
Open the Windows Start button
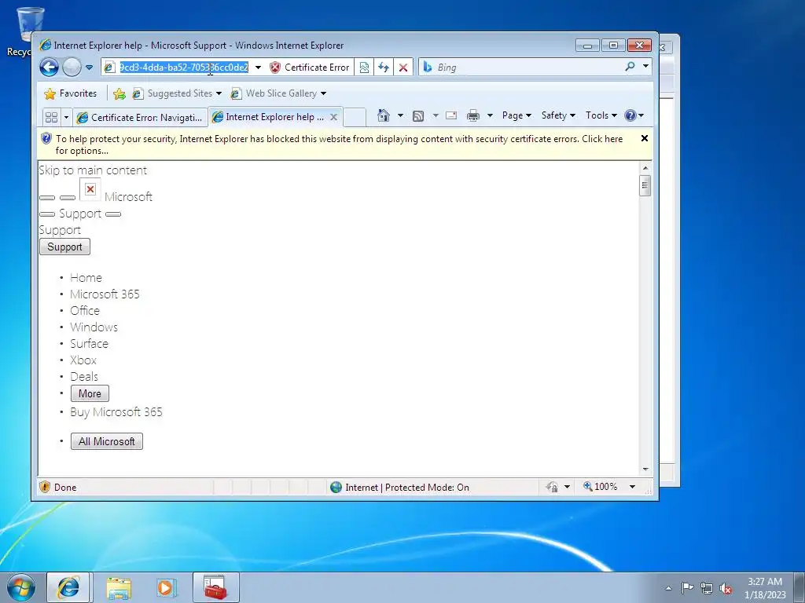coord(21,587)
